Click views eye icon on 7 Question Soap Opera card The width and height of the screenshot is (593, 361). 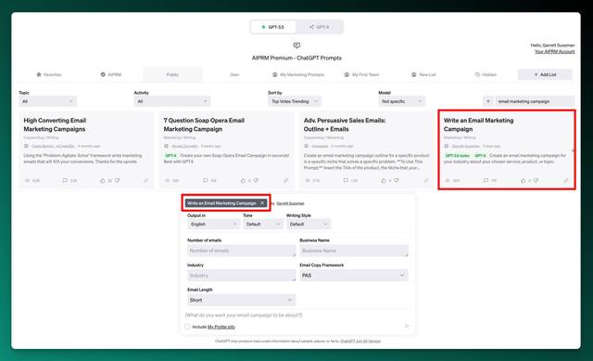[x=168, y=181]
